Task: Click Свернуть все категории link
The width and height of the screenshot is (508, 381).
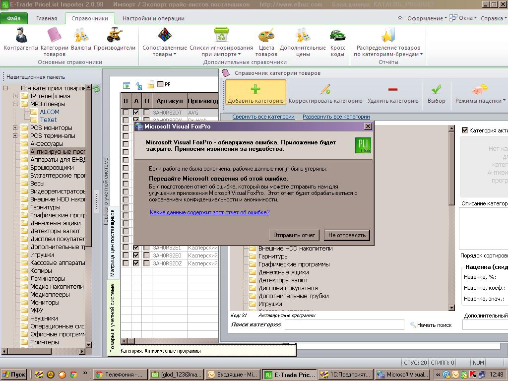Action: tap(263, 117)
